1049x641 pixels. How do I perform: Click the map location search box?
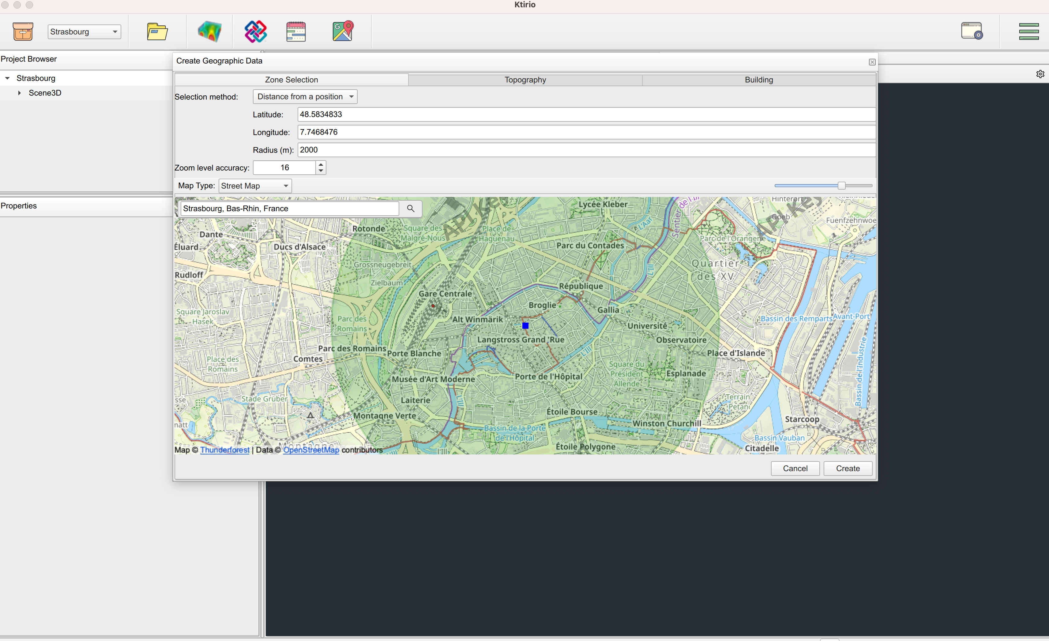tap(290, 209)
